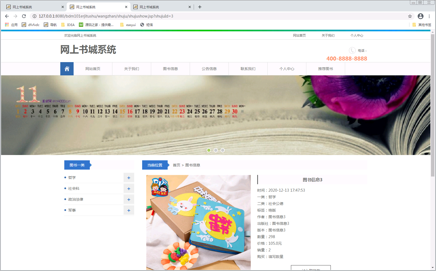Click the page vertical scrollbar thumb

(433, 105)
